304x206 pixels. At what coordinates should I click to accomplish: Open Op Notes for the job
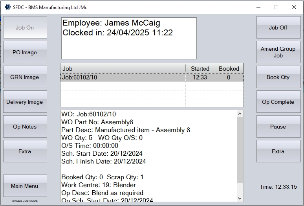coord(25,127)
